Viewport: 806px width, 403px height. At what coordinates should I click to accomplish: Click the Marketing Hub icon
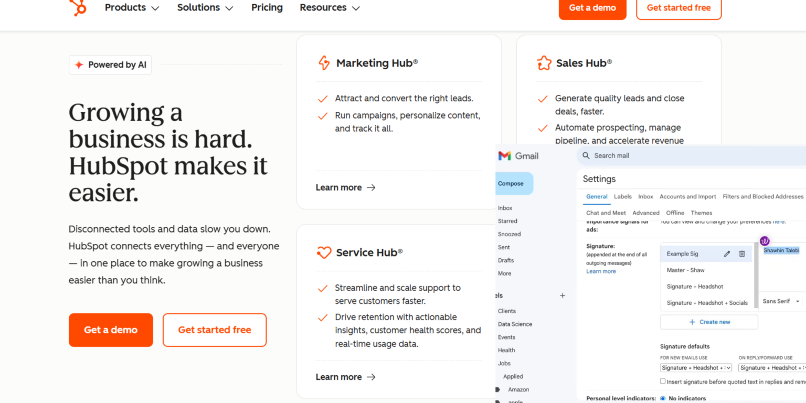click(324, 63)
